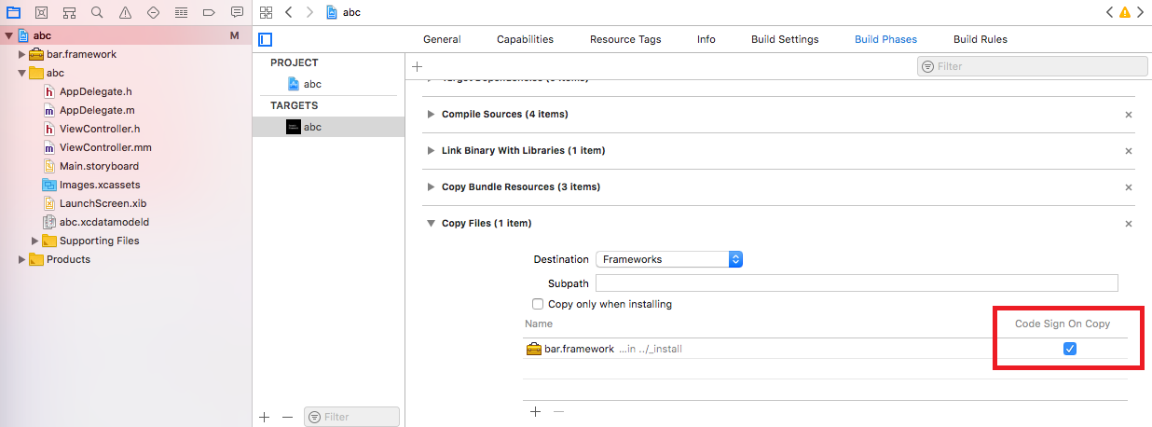
Task: Remove Copy Bundle Resources phase X
Action: pos(1128,187)
